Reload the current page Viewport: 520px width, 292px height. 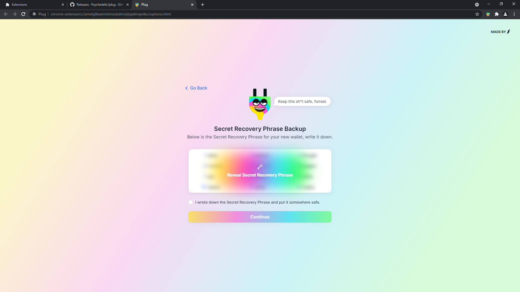pyautogui.click(x=23, y=14)
